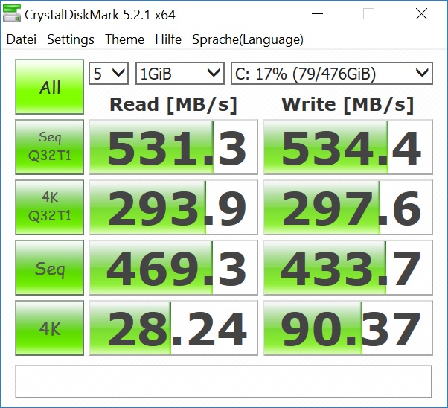Open the Sprache(Language) menu
Image resolution: width=448 pixels, height=408 pixels.
pyautogui.click(x=248, y=39)
